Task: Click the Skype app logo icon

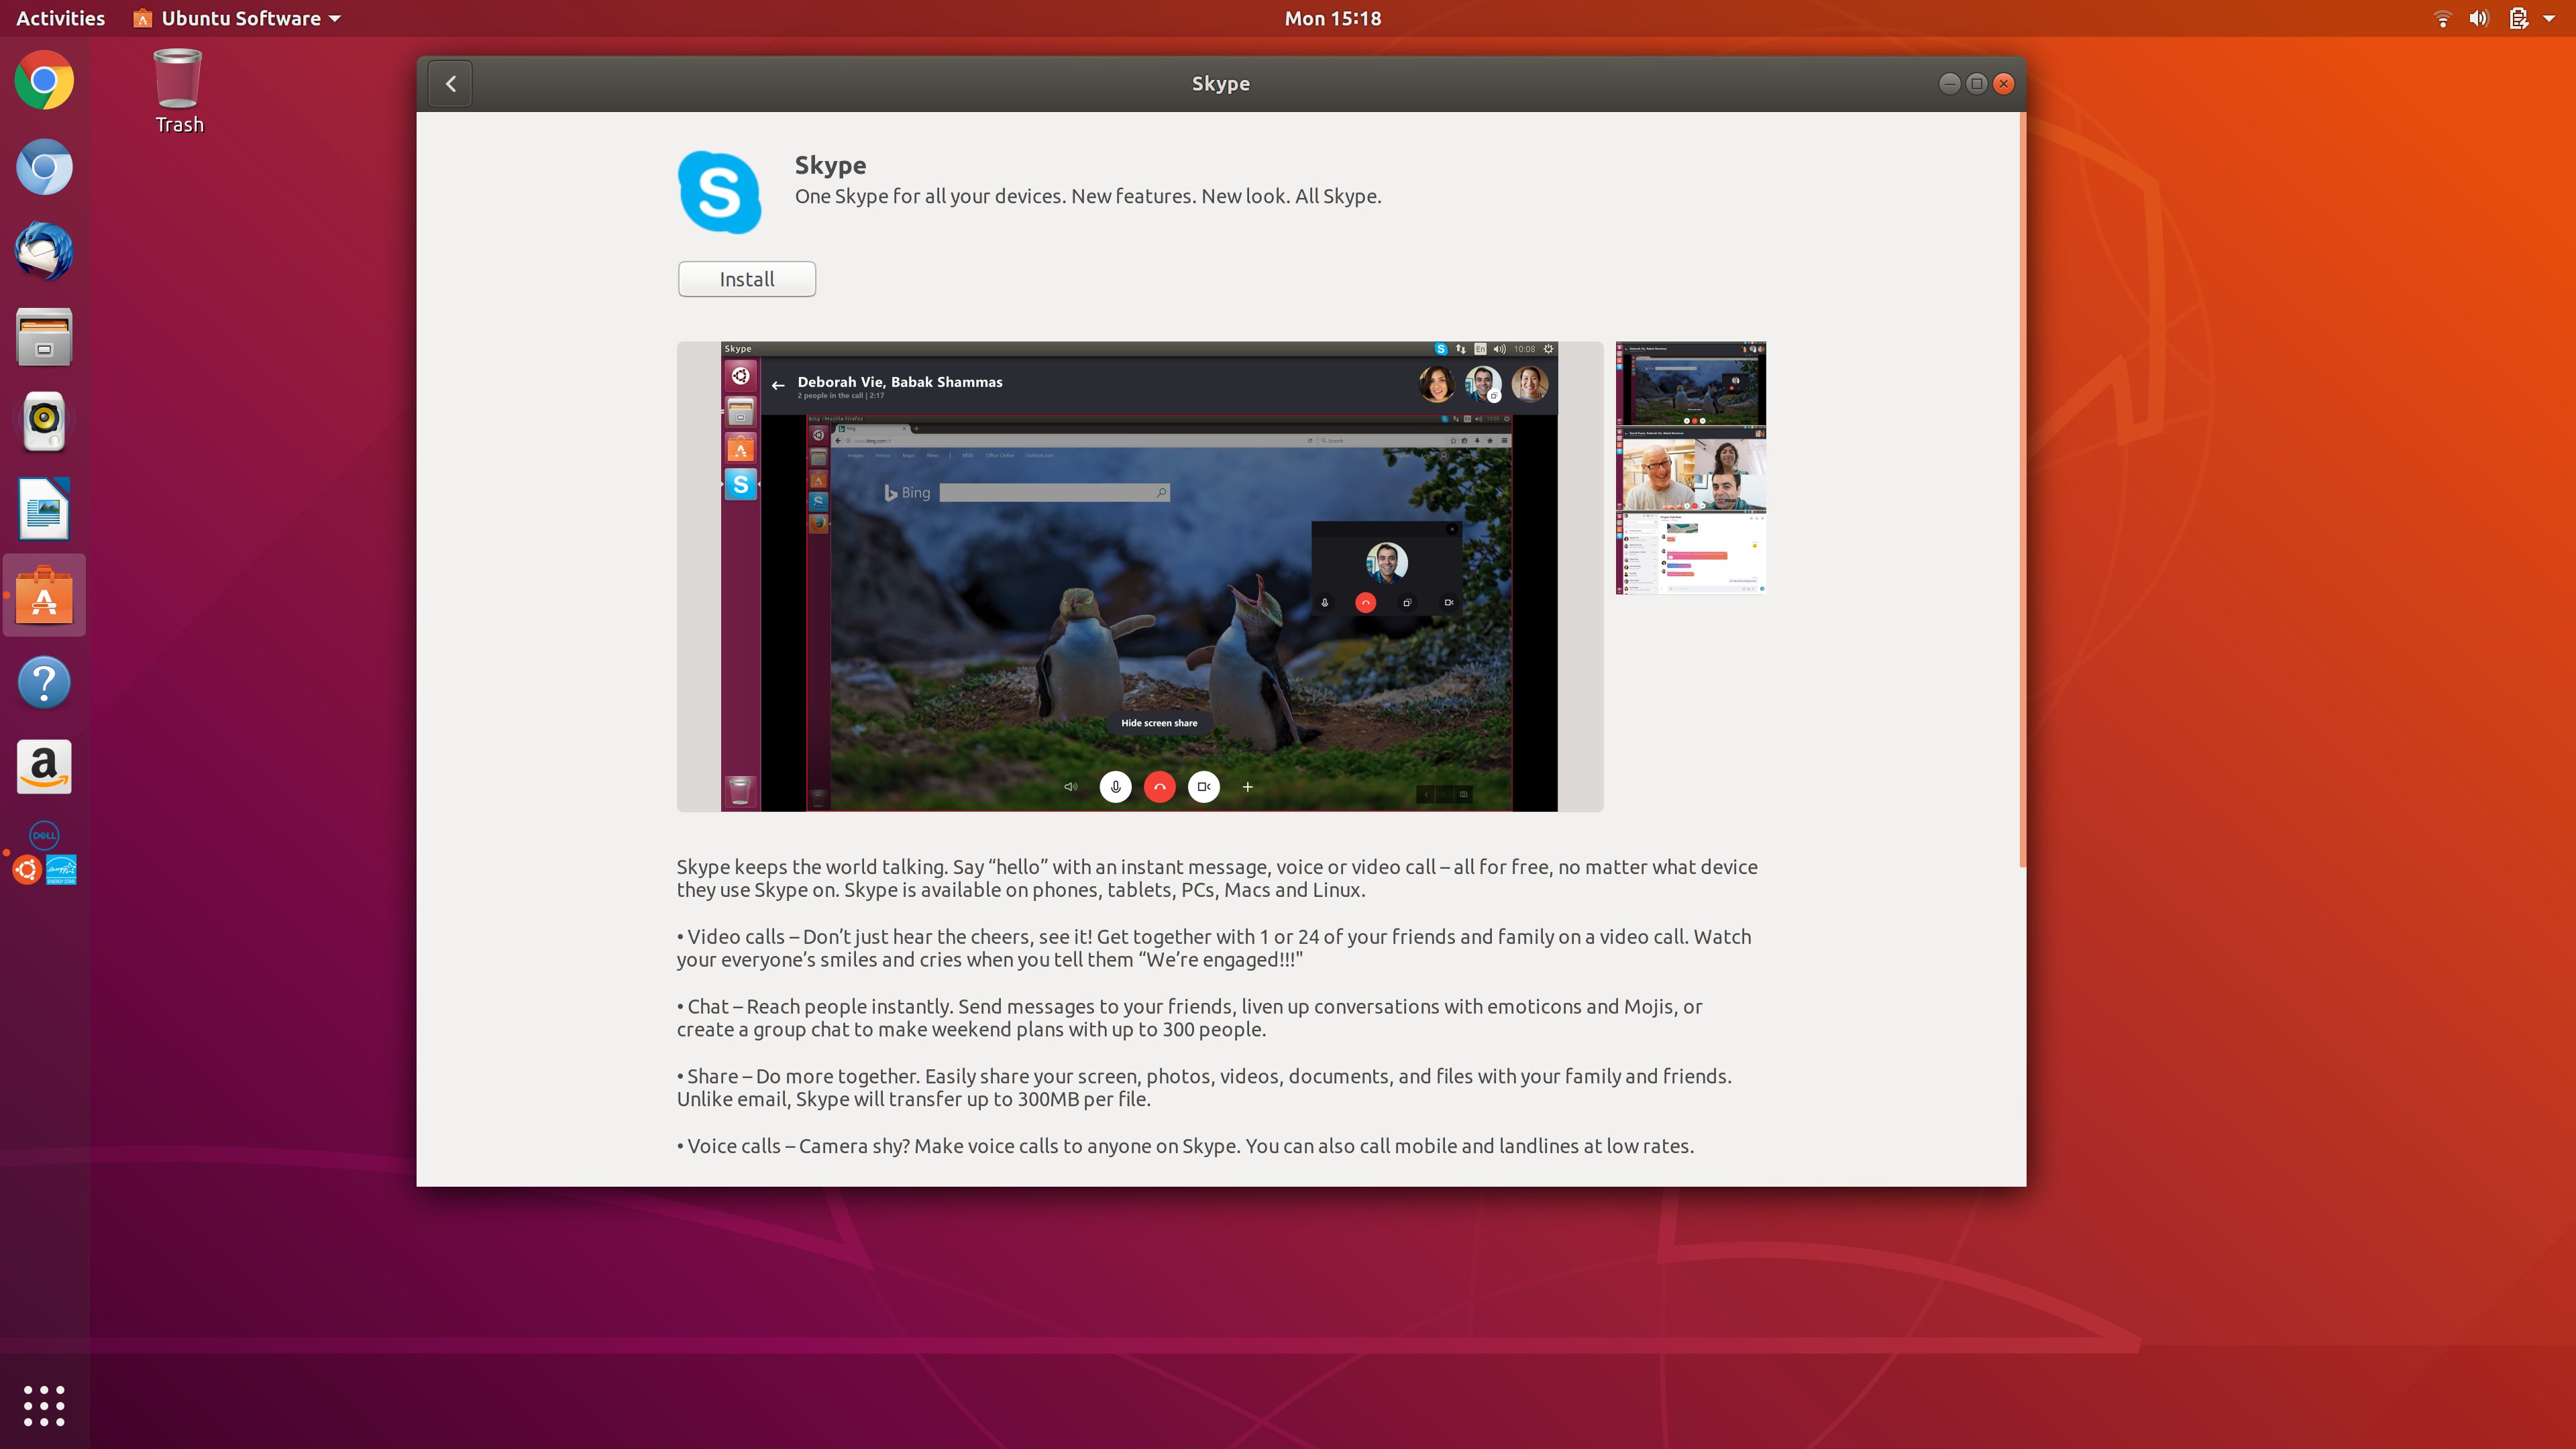Action: point(719,192)
